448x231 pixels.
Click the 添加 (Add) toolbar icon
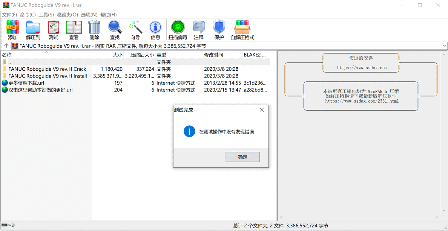tap(13, 28)
